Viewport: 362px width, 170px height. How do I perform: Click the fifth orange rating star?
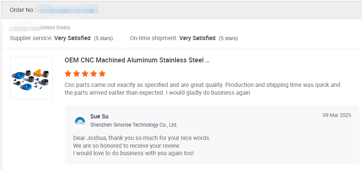(x=102, y=73)
